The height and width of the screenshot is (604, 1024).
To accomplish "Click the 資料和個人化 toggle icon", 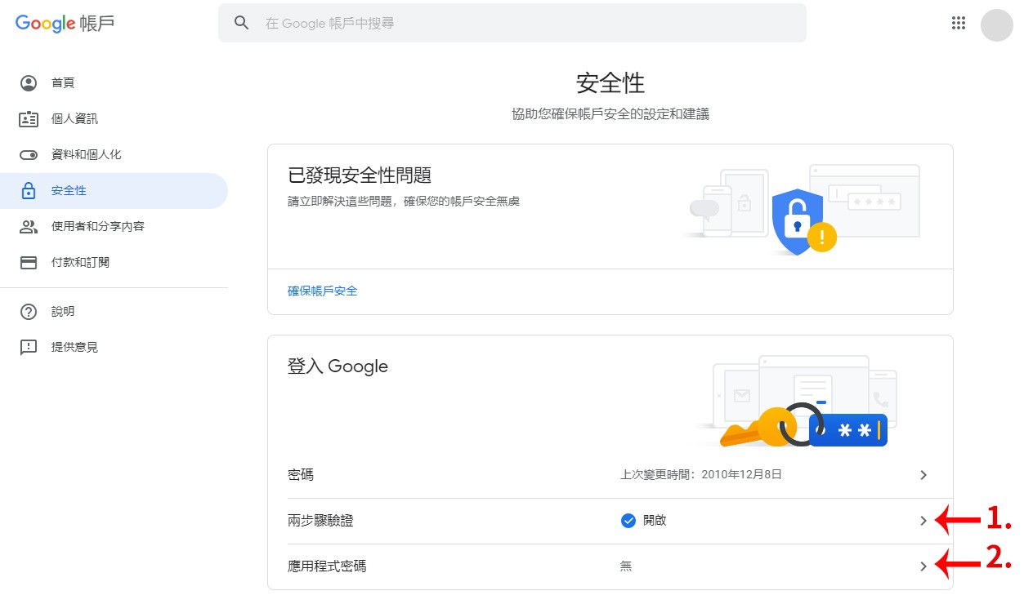I will point(29,155).
